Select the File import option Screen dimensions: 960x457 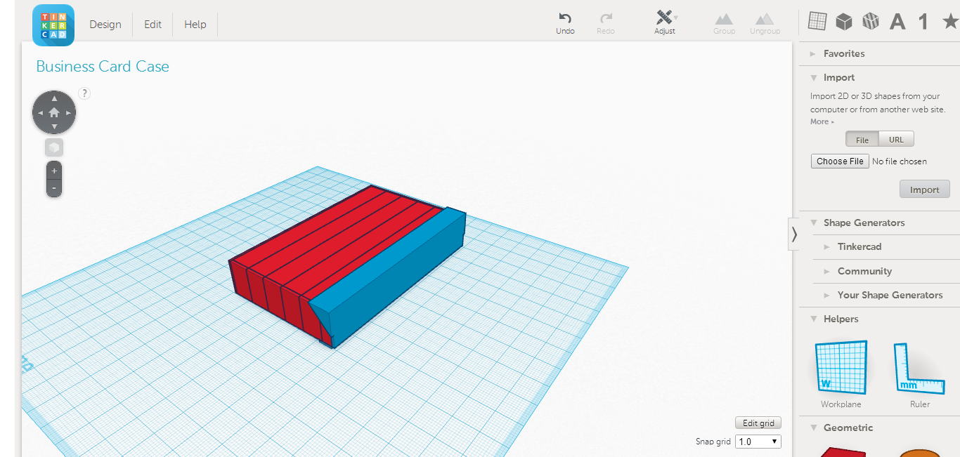(862, 140)
